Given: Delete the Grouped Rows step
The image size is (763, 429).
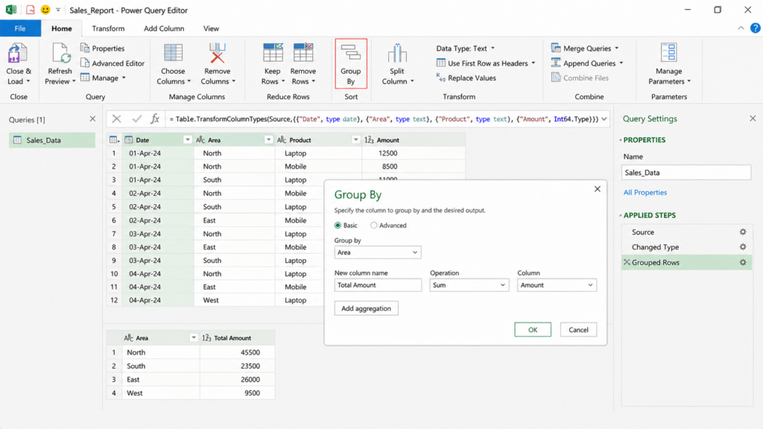Looking at the screenshot, I should 627,262.
